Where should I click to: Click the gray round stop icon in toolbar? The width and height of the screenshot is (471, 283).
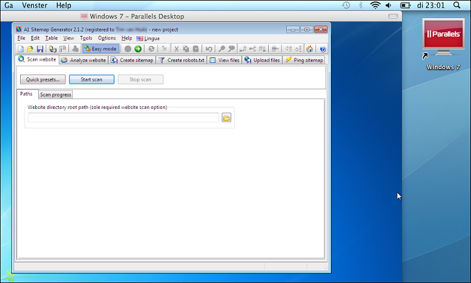coord(127,48)
